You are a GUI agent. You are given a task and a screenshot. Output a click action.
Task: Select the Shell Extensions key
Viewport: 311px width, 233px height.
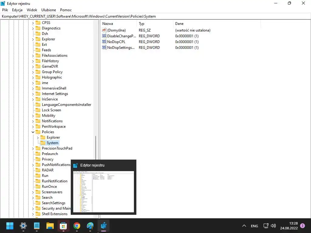[55, 214]
